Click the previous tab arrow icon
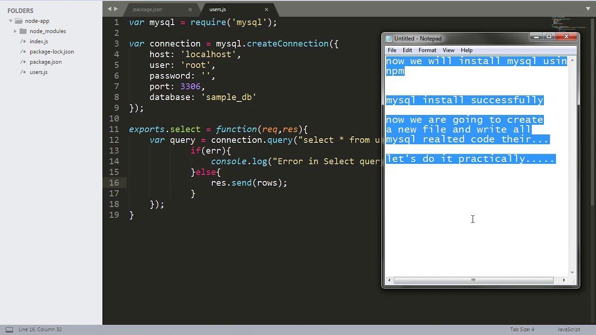 pyautogui.click(x=110, y=9)
